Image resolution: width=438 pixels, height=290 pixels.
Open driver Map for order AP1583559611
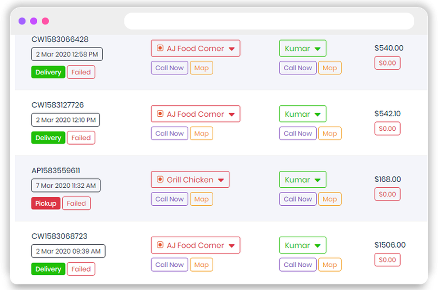[x=330, y=199]
